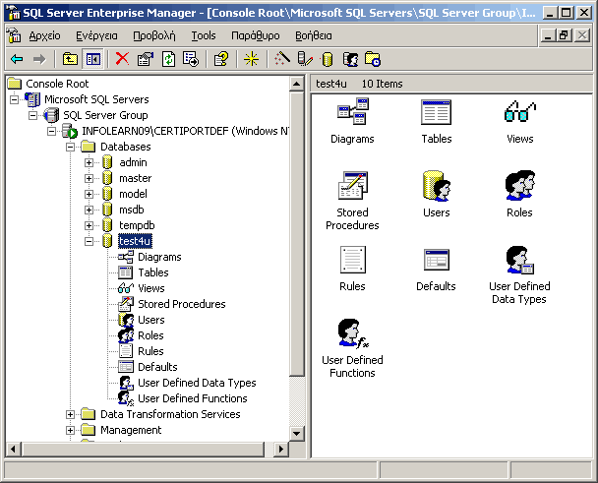The image size is (598, 483).
Task: Open the Users icon in right pane
Action: click(437, 186)
